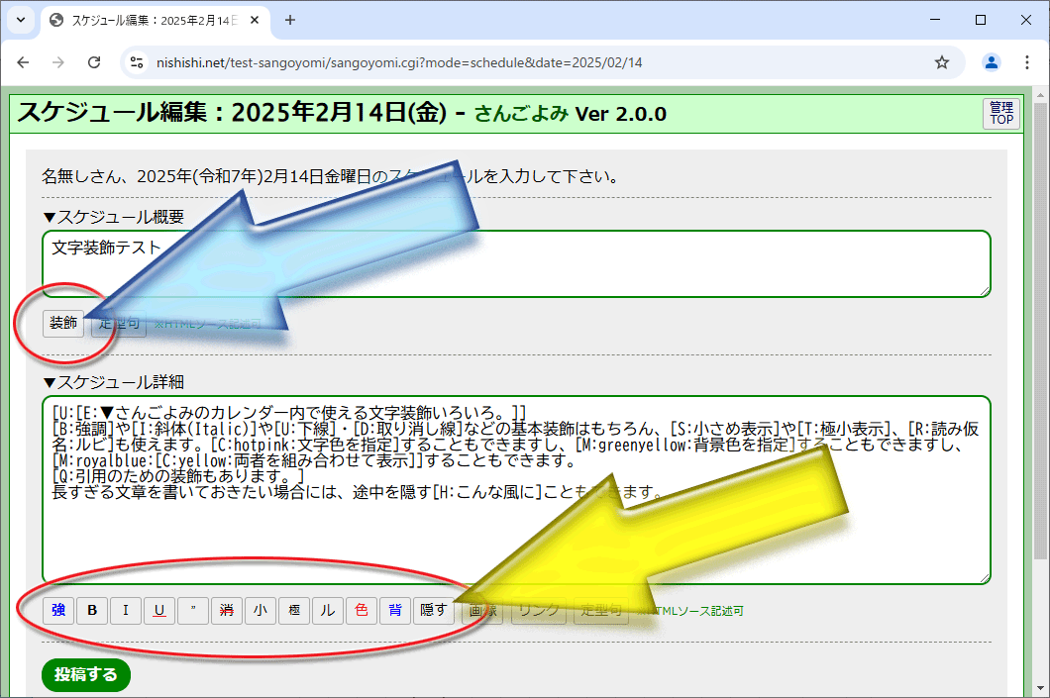Apply strikethrough with the 消 button
This screenshot has height=698, width=1050.
226,610
